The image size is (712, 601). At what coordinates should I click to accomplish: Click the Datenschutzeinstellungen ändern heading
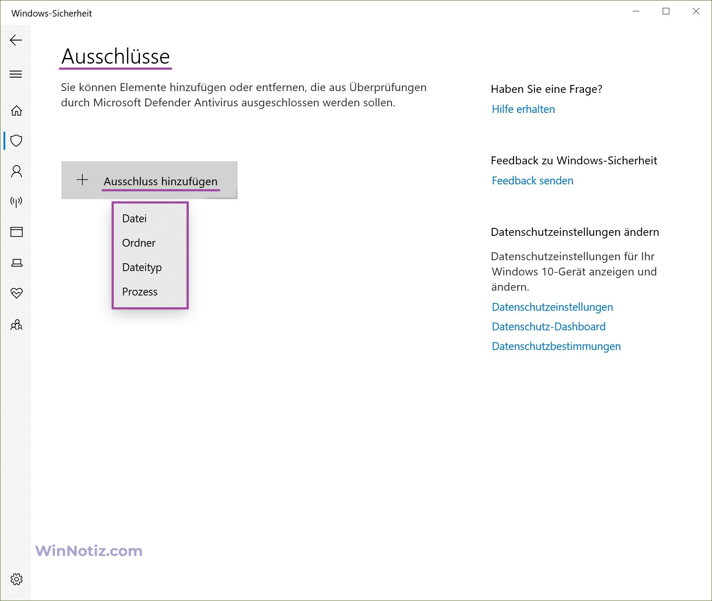[x=575, y=232]
